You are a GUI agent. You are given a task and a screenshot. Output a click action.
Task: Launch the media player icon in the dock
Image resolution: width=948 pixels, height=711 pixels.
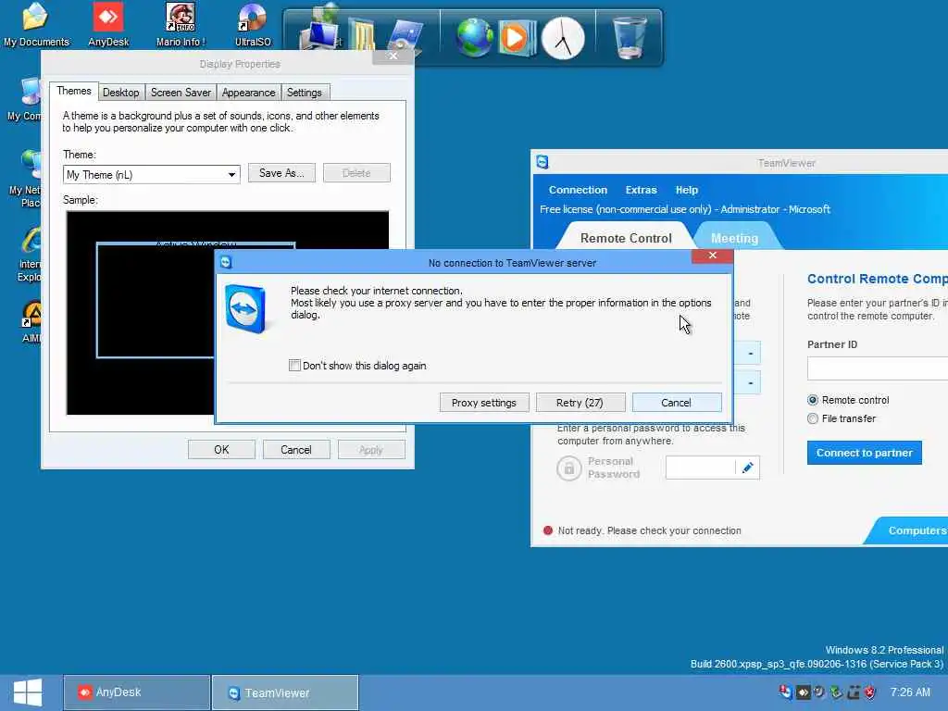516,37
